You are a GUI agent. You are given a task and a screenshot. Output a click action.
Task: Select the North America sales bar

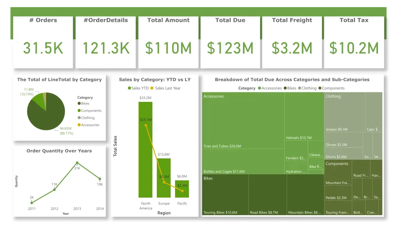tap(146, 151)
